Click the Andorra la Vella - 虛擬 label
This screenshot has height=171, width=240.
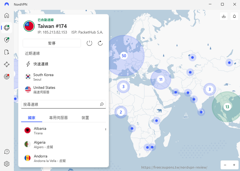pos(50,161)
